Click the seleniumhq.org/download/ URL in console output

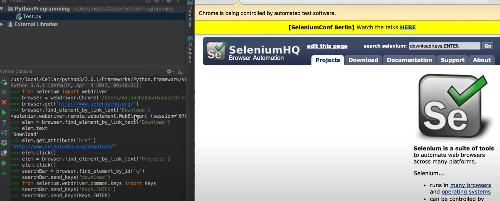(63, 147)
